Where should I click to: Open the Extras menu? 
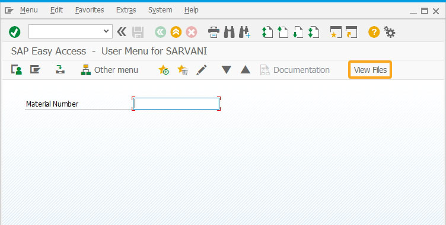(126, 10)
